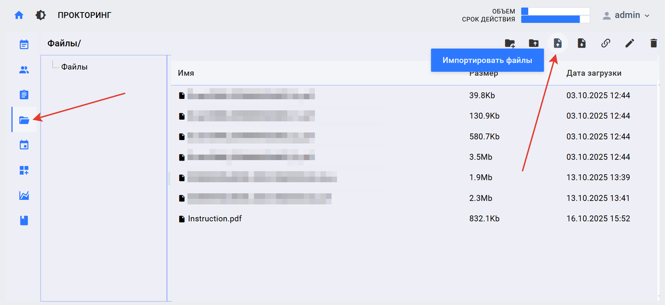The width and height of the screenshot is (665, 305).
Task: Click the download file icon
Action: [581, 43]
